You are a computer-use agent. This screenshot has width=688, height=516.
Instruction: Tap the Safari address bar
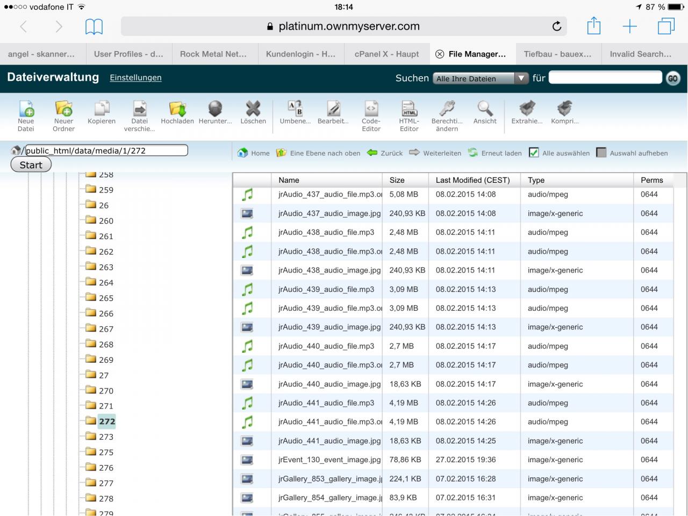click(x=344, y=26)
